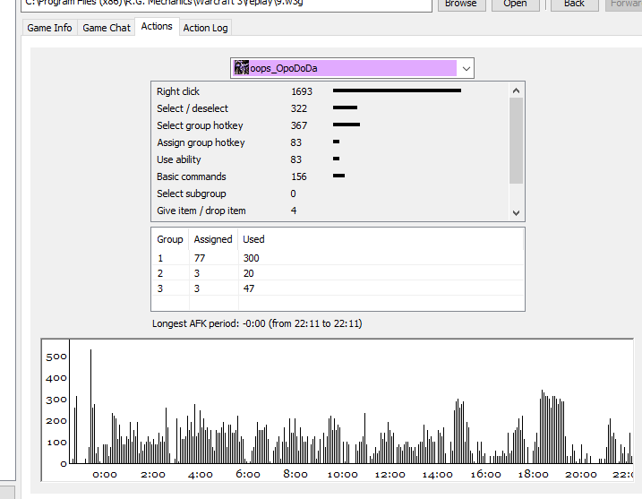This screenshot has width=642, height=499.
Task: Select the Basic commands row
Action: point(330,176)
